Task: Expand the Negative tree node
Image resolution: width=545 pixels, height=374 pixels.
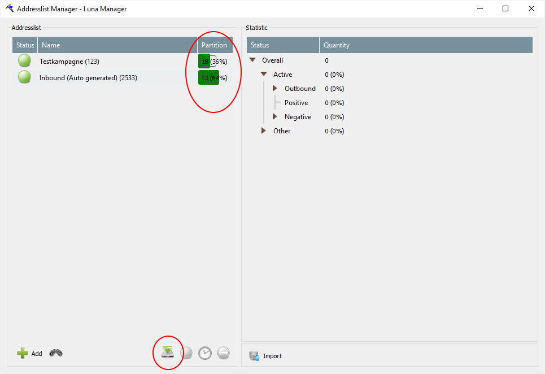Action: point(275,117)
